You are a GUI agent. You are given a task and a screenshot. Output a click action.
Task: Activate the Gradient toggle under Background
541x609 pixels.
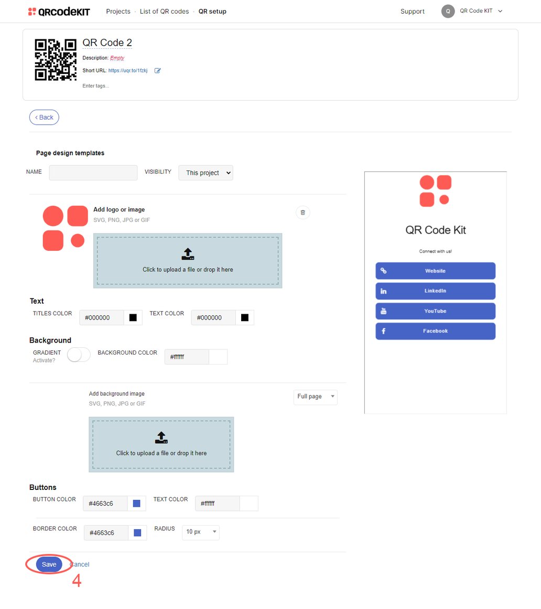[x=78, y=355]
